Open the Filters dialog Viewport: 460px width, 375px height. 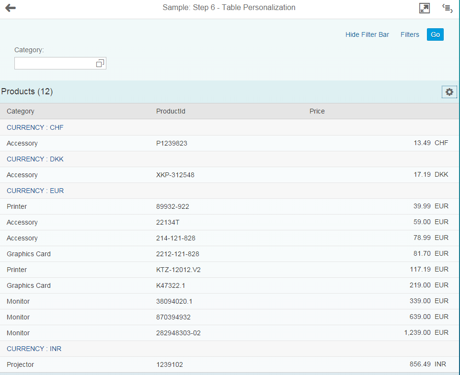410,34
